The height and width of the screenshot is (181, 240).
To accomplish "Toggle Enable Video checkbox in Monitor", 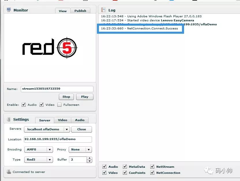I will coord(42,105).
